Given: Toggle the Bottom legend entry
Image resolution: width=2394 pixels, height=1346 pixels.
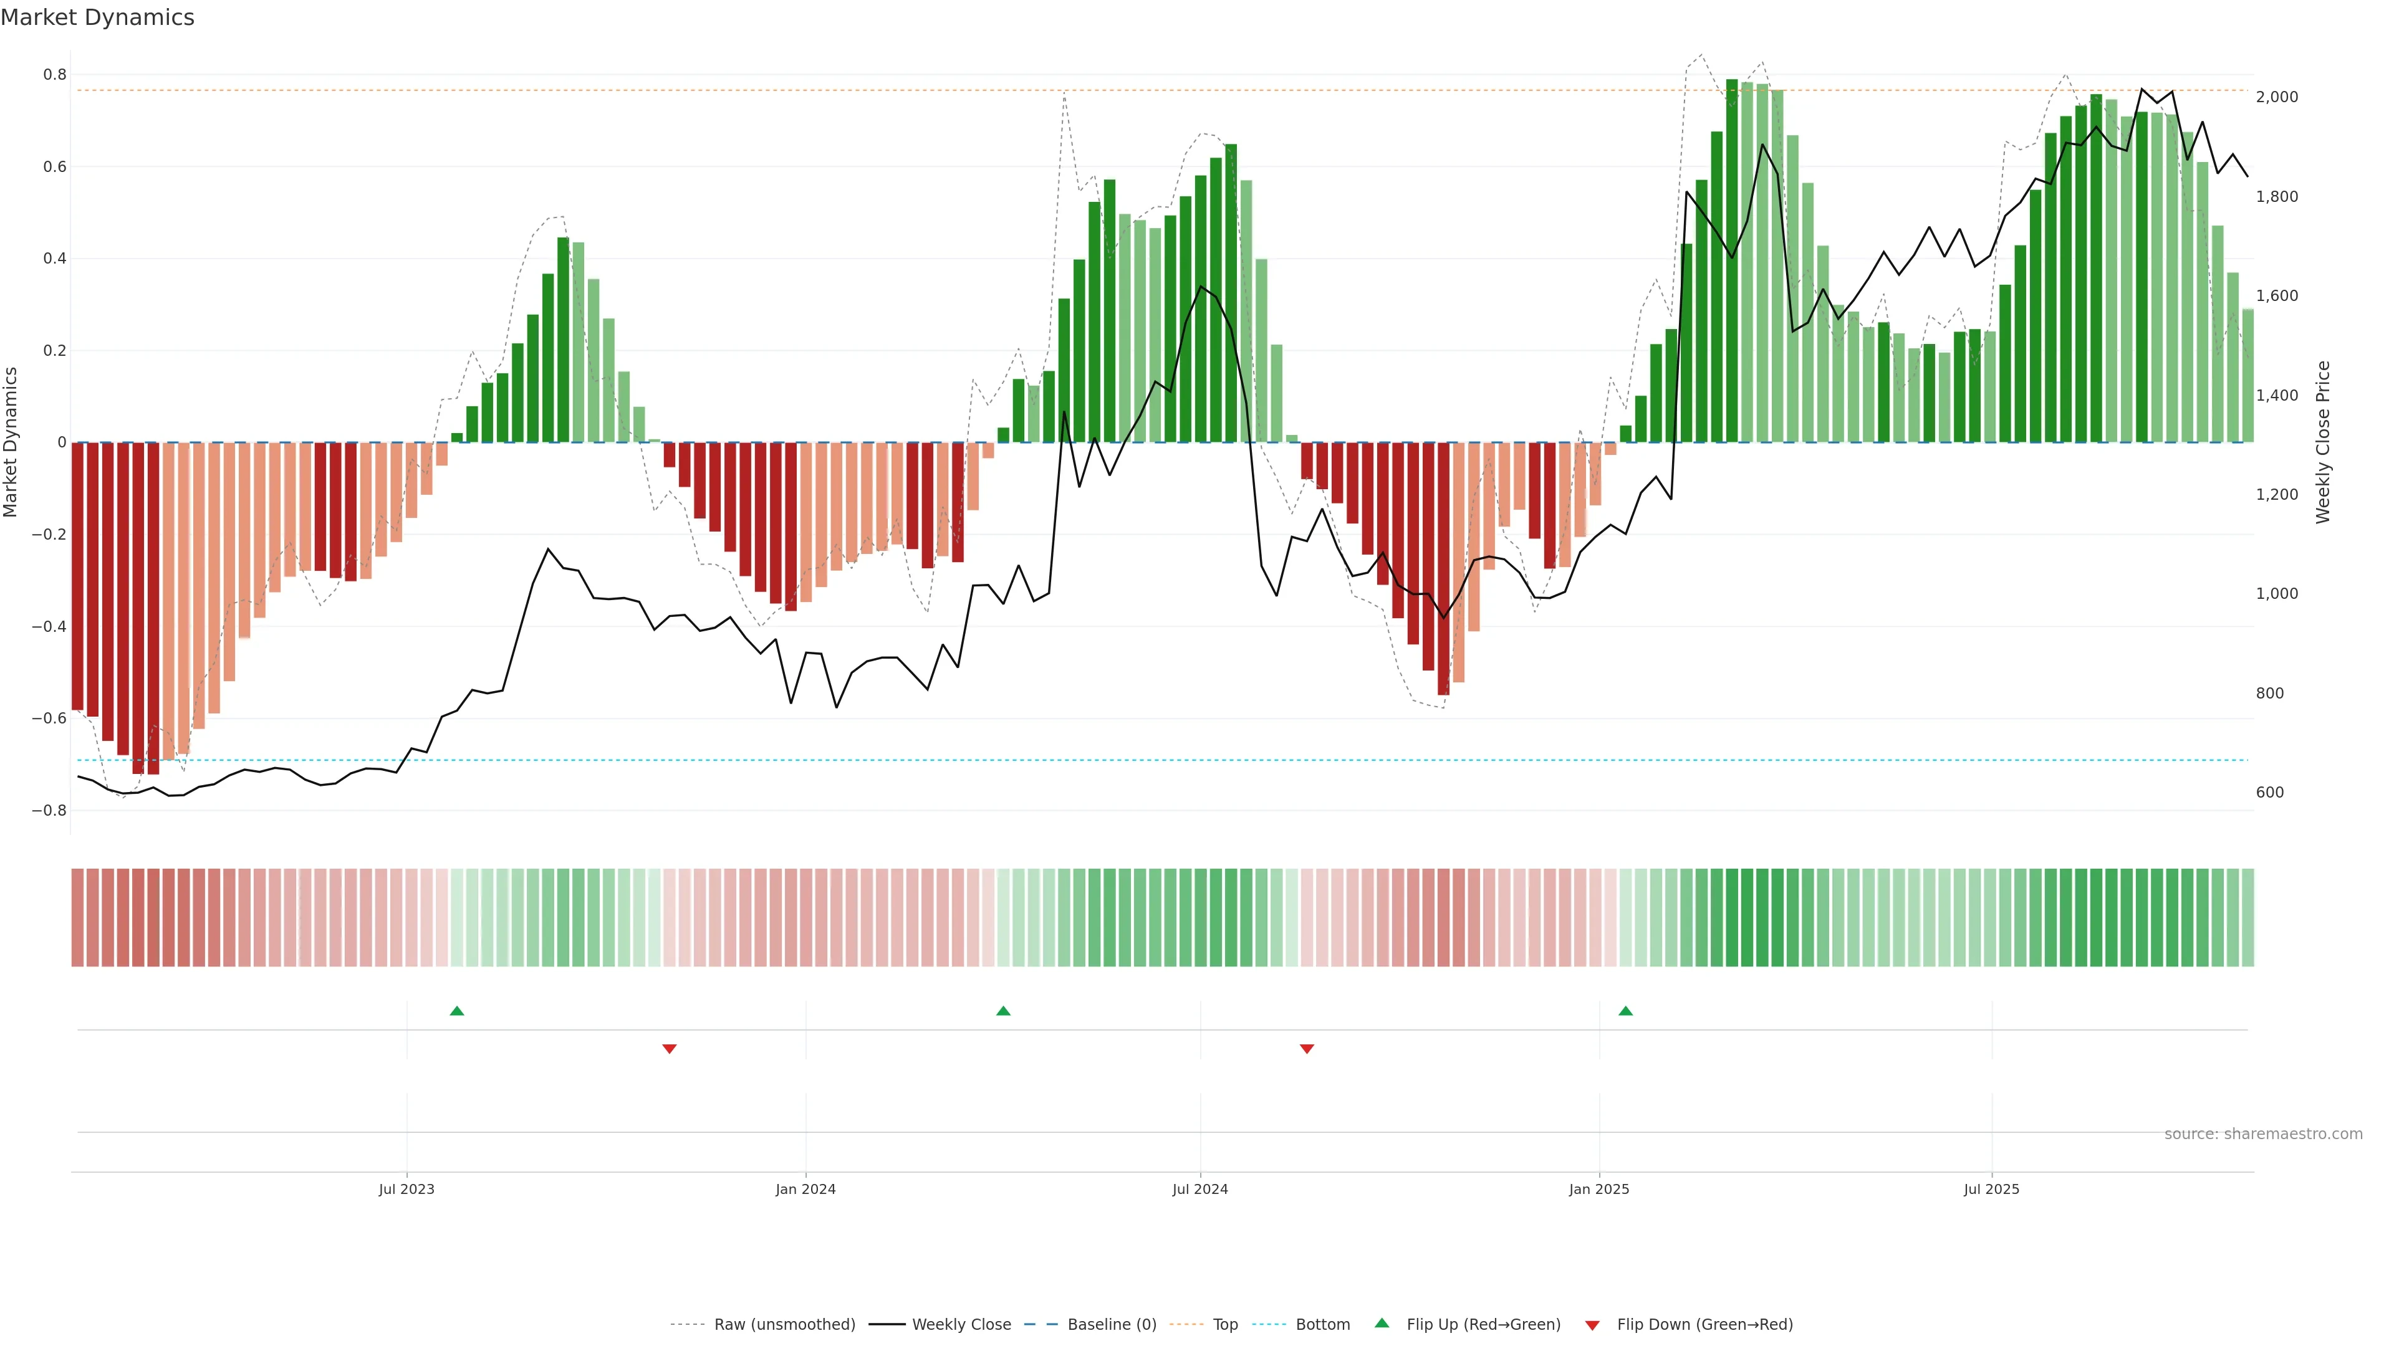Looking at the screenshot, I should (x=1322, y=1325).
